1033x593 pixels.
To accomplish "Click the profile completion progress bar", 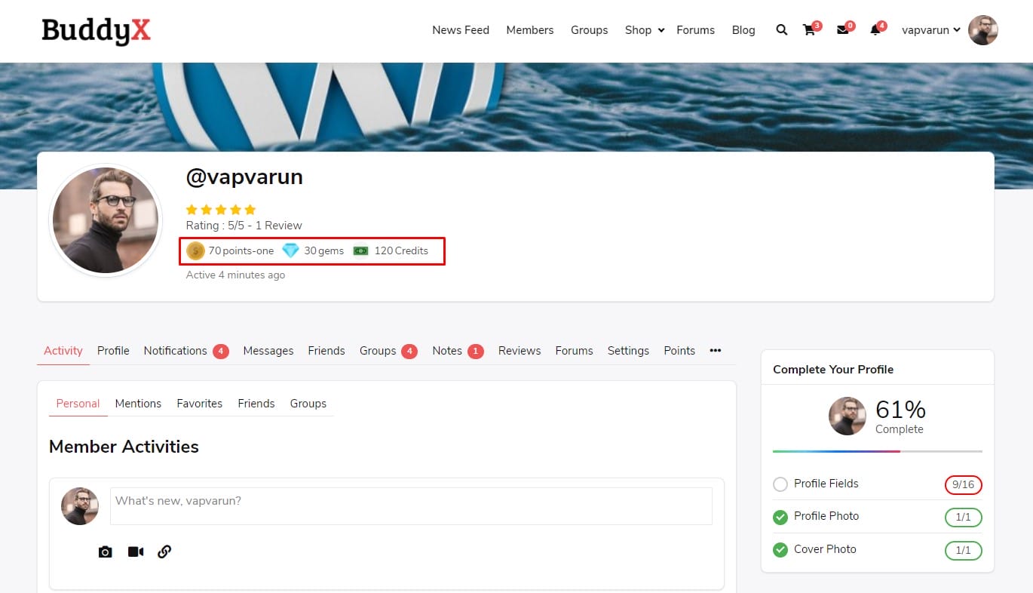I will coord(877,451).
